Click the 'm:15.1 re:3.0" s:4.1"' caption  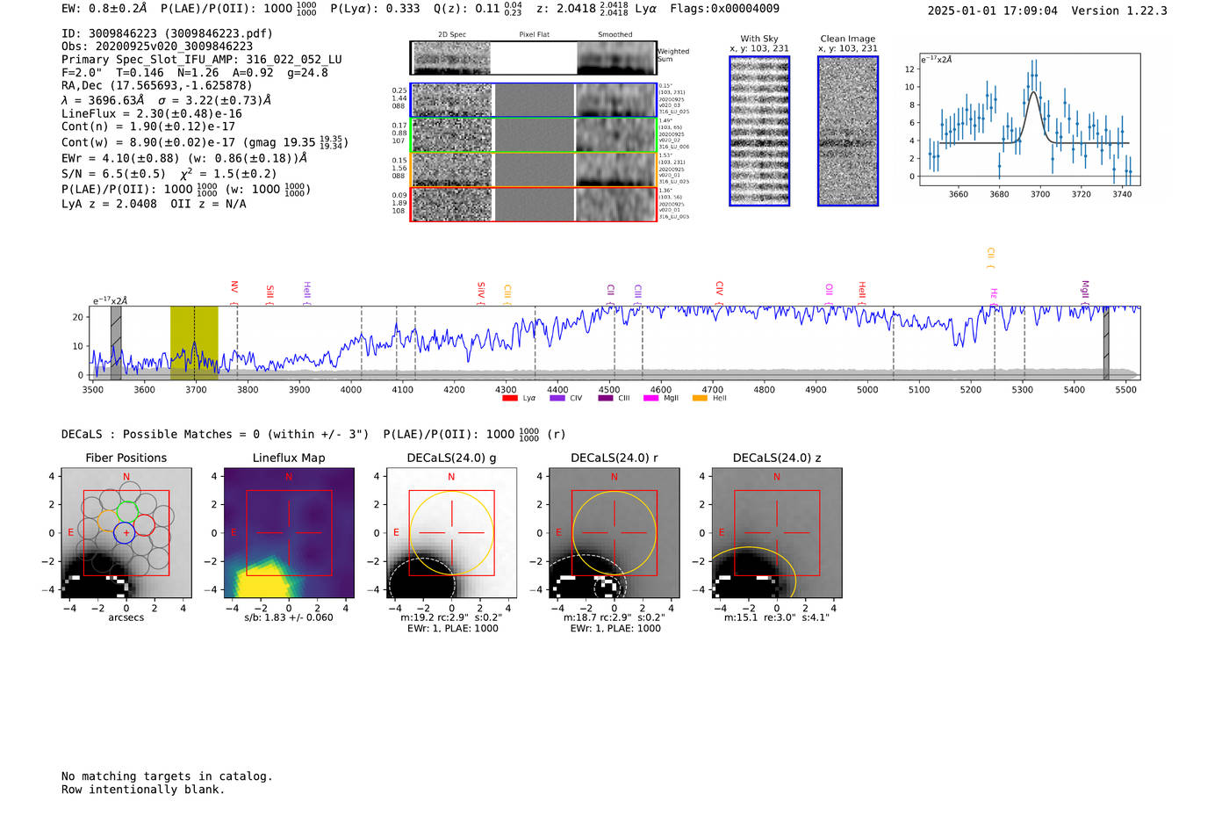tap(776, 617)
